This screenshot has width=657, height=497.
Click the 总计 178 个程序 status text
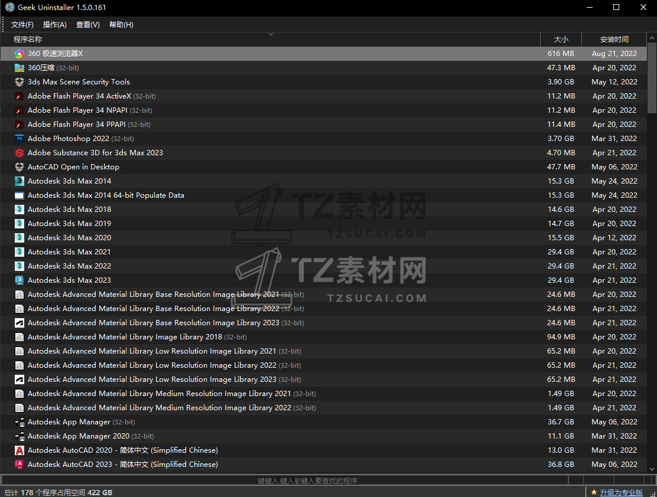pos(58,493)
